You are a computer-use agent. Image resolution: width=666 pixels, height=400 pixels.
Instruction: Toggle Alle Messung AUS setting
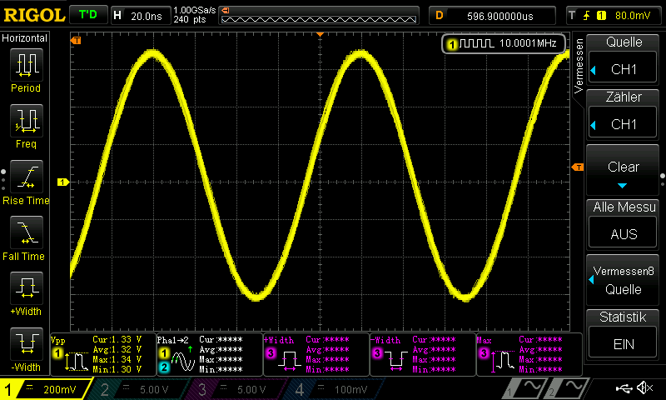[x=624, y=222]
